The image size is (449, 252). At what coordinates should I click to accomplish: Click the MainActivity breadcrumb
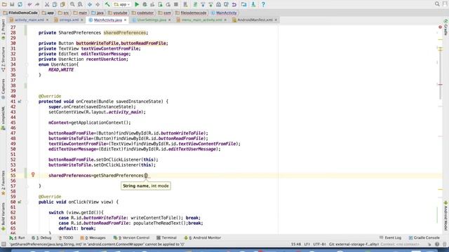coord(224,13)
